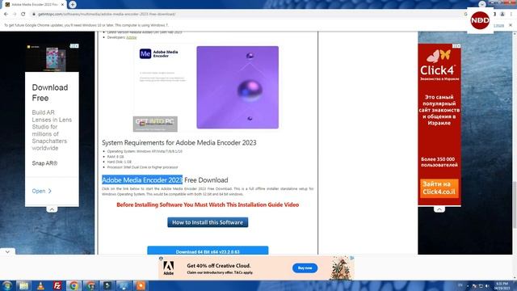Click the Chrome profile avatar icon
The image size is (517, 291).
(502, 15)
